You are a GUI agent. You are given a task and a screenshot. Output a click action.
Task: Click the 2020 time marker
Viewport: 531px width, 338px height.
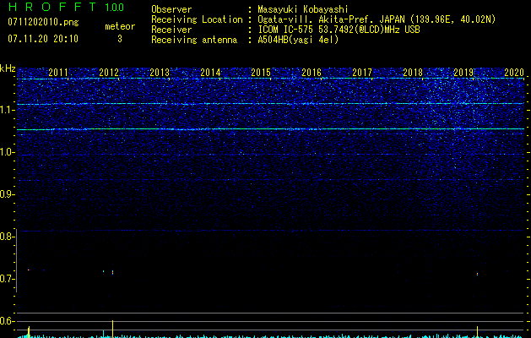pos(514,74)
